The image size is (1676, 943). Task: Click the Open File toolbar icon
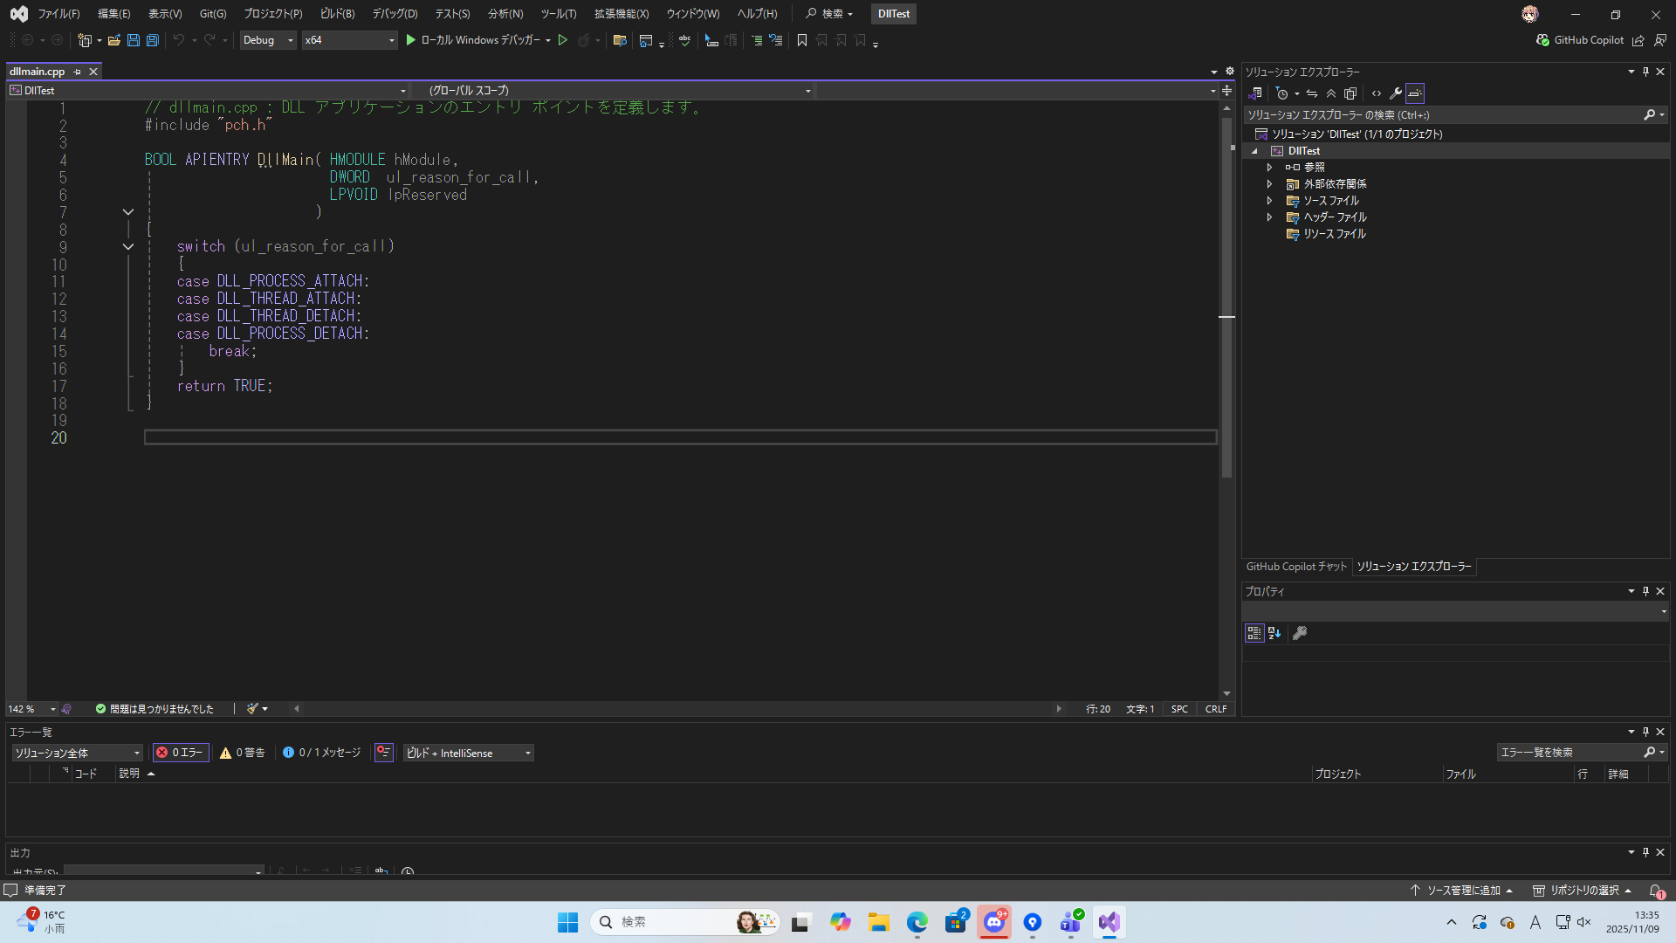[114, 40]
